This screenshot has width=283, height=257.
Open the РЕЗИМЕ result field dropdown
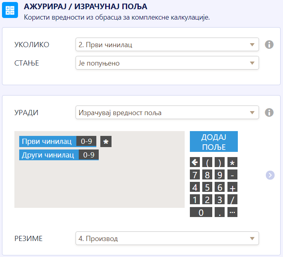click(x=167, y=239)
